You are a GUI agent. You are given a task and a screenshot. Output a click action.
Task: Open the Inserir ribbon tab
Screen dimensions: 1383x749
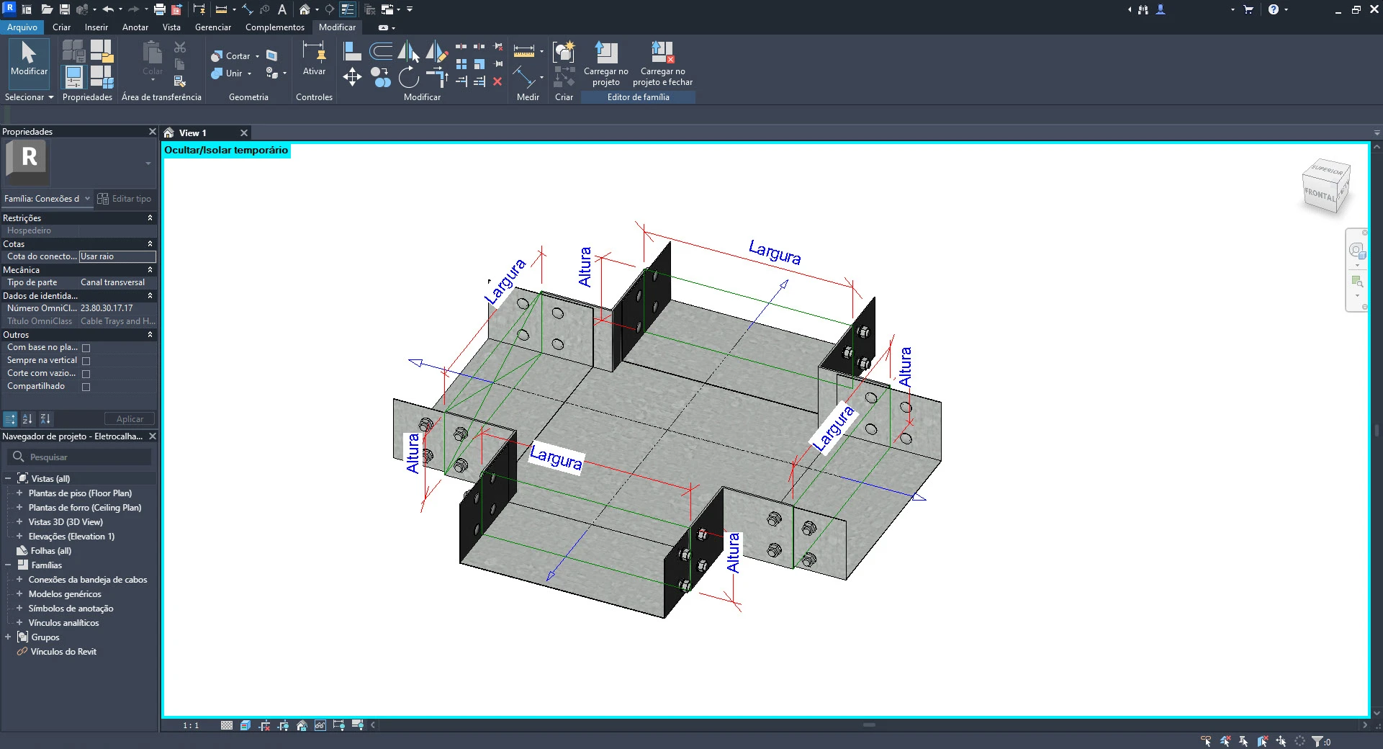tap(96, 27)
